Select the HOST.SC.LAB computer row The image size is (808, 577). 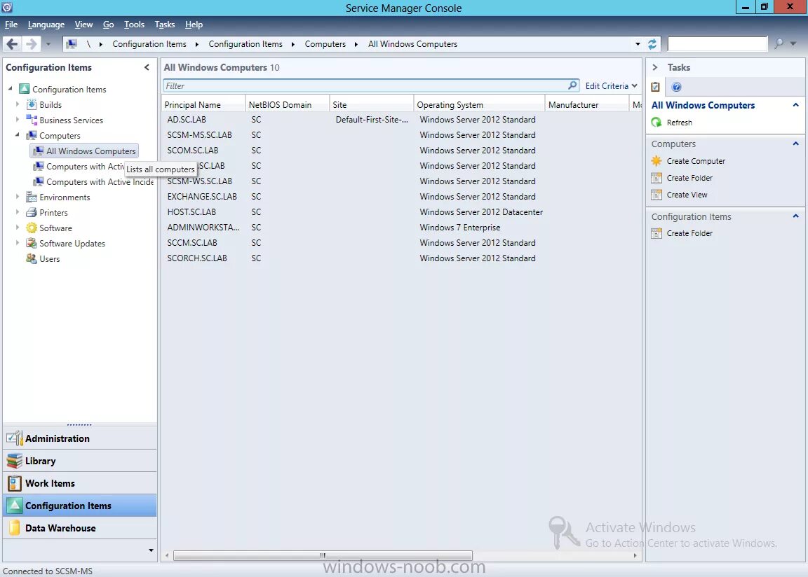pos(401,212)
